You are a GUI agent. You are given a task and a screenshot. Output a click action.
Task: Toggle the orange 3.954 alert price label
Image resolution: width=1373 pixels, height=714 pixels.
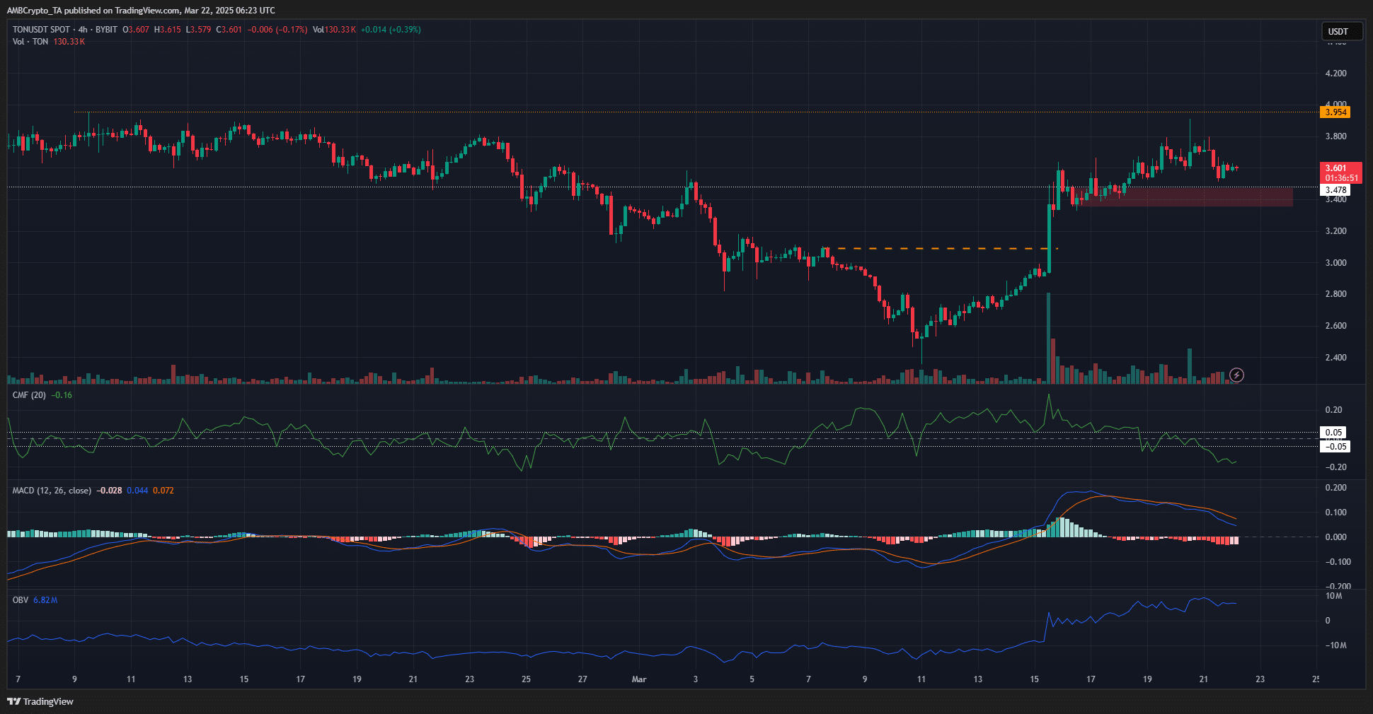tap(1335, 112)
